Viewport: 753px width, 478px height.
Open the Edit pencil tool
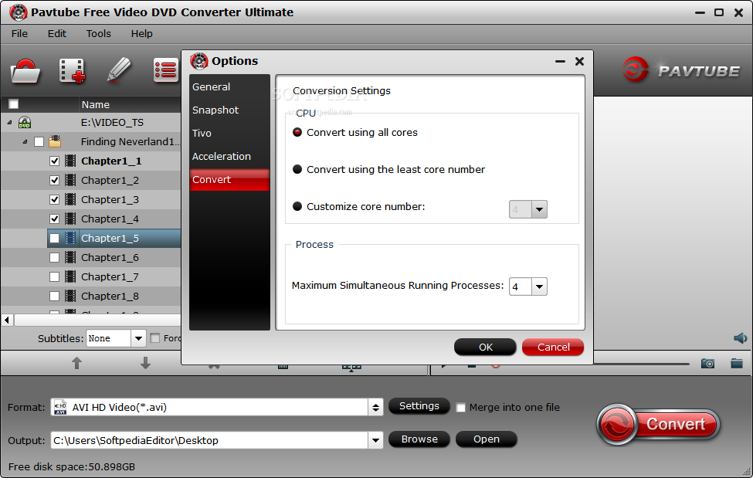point(119,70)
